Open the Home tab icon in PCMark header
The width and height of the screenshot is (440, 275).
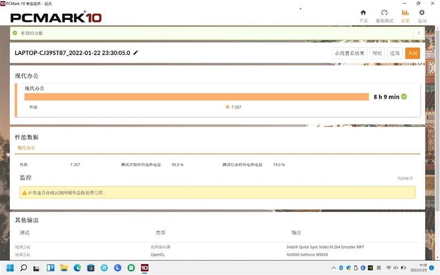click(363, 13)
